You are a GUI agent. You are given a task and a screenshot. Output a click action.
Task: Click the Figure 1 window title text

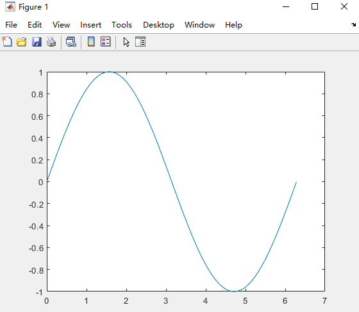(33, 7)
